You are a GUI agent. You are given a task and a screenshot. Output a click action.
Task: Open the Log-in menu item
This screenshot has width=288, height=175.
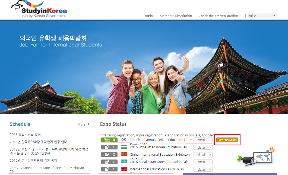148,16
